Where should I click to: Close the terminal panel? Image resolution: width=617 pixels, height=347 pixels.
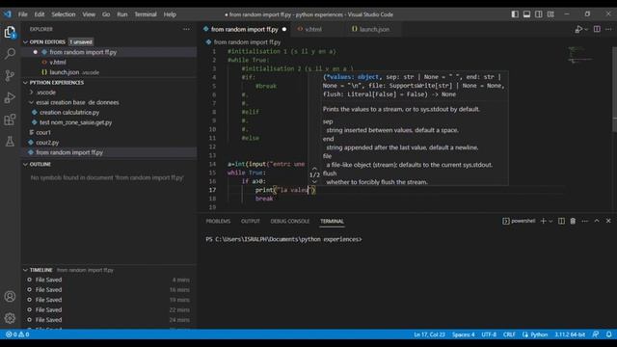click(608, 221)
